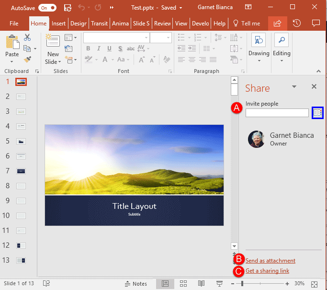The height and width of the screenshot is (290, 327).
Task: Open the File menu
Action: point(14,24)
